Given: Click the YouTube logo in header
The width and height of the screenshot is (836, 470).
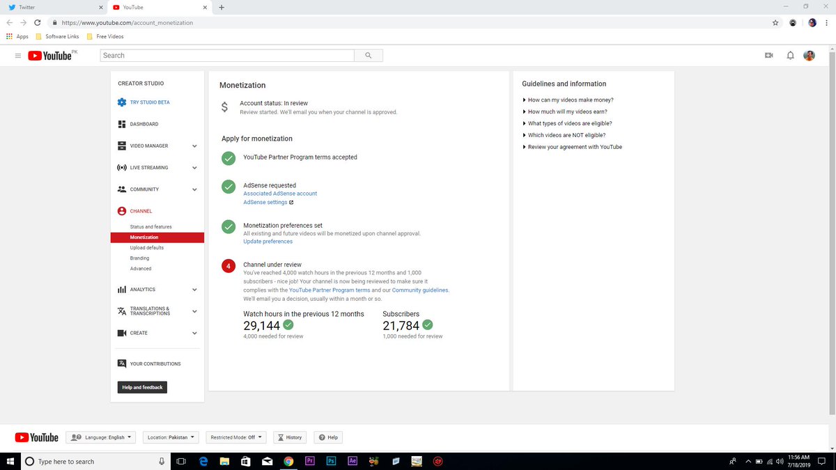Looking at the screenshot, I should (50, 56).
